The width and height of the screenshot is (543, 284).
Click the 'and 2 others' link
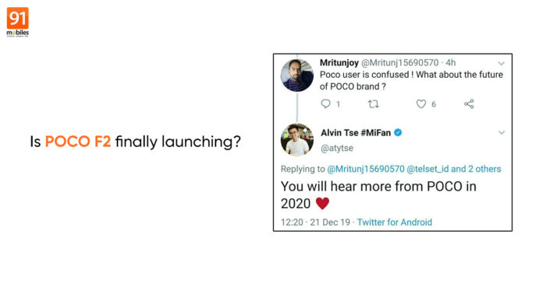[476, 169]
